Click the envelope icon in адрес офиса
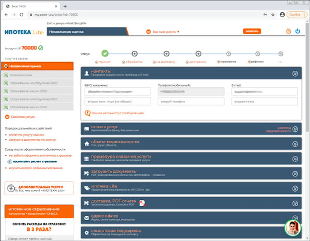The width and height of the screenshot is (310, 241). pyautogui.click(x=87, y=218)
